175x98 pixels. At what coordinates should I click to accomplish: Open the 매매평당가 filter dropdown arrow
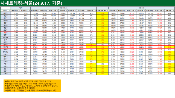(x=20, y=10)
